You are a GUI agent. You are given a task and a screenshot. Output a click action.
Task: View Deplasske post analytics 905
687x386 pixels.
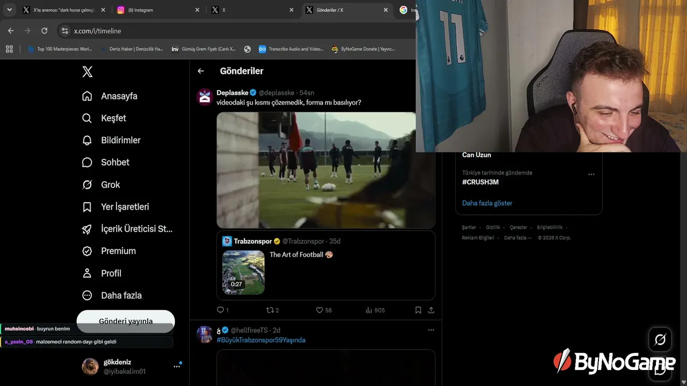point(375,310)
